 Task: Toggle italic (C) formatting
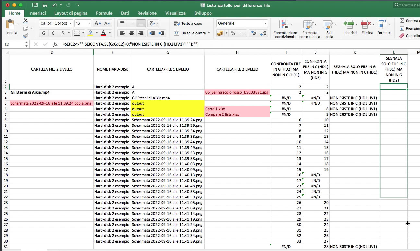click(x=53, y=33)
